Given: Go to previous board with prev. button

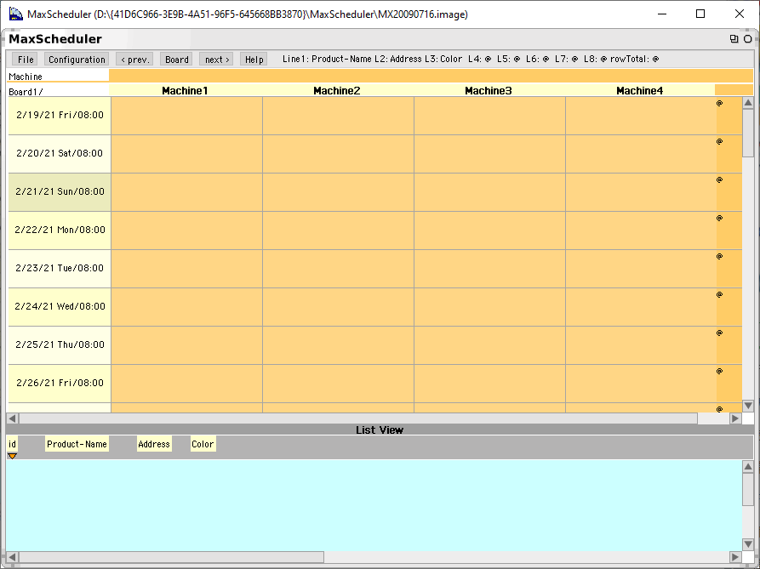Looking at the screenshot, I should pos(134,59).
